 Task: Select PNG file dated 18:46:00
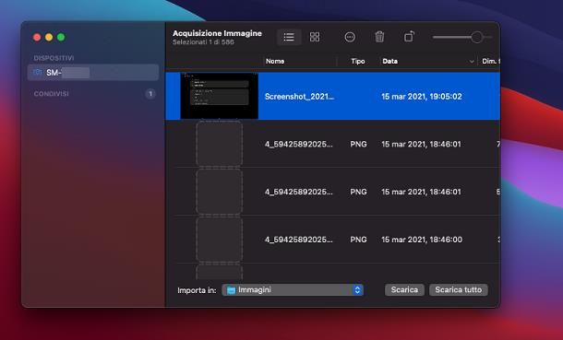click(332, 240)
